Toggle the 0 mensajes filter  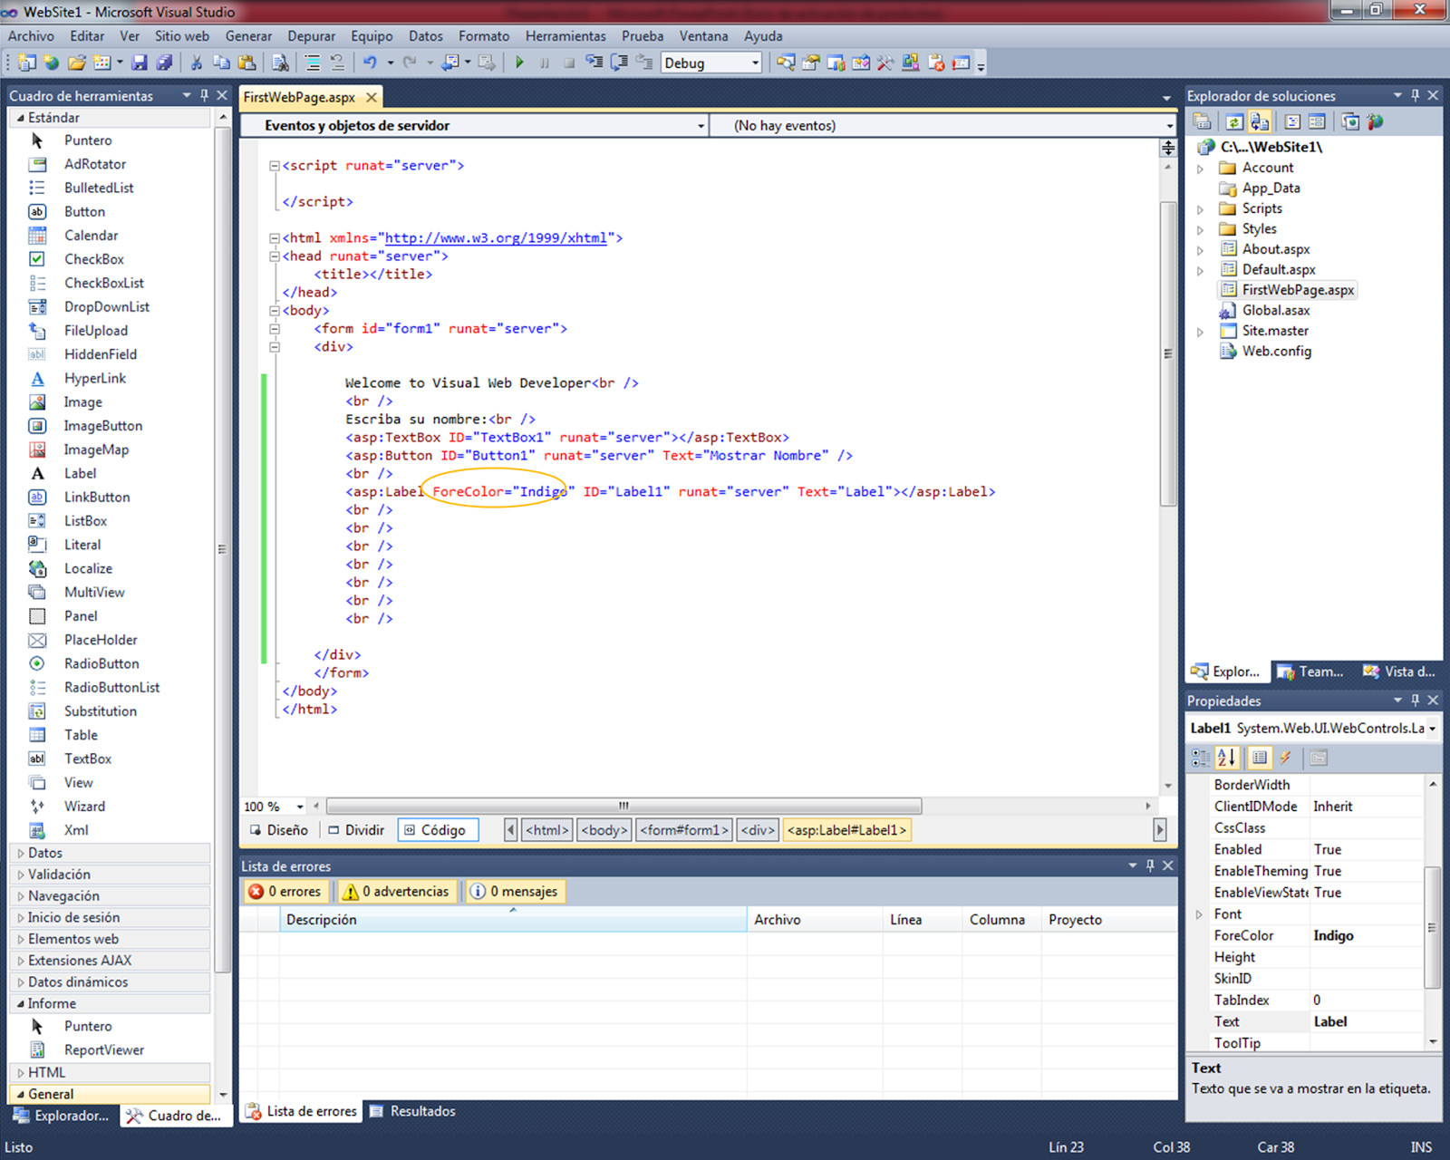(x=515, y=891)
